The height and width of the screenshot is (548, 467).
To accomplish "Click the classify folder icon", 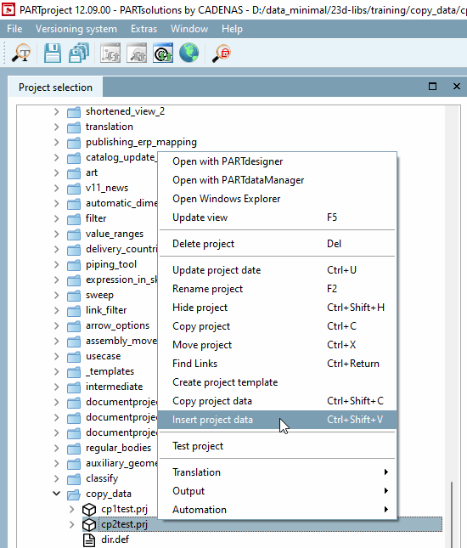I will [x=74, y=479].
